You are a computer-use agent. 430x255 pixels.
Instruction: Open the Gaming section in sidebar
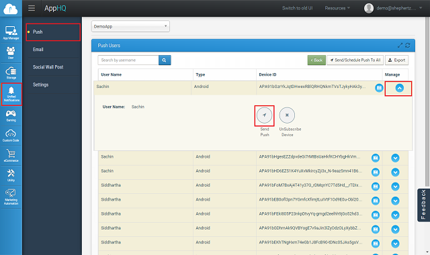pos(11,116)
